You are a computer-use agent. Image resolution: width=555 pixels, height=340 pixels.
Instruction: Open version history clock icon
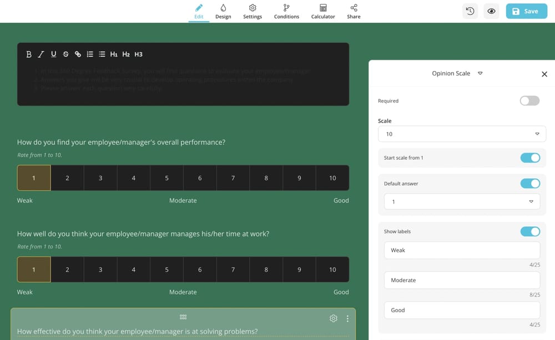[470, 11]
